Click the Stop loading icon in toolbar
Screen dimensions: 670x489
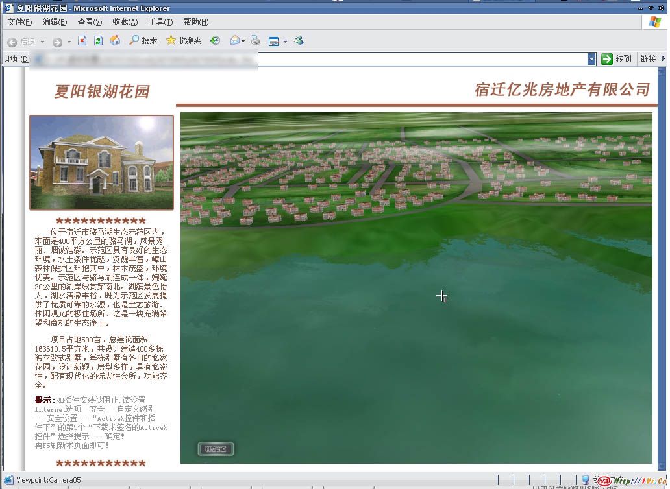pos(82,41)
